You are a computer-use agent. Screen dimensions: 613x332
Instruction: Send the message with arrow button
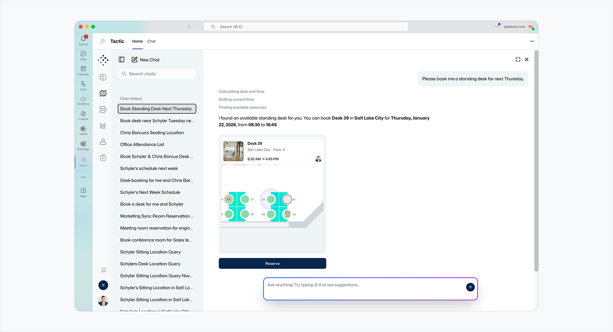coord(470,287)
